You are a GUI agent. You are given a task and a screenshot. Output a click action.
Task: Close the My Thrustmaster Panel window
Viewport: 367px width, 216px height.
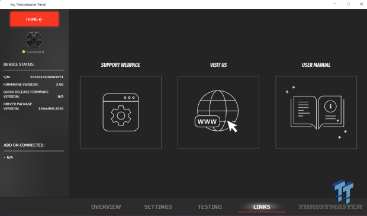pos(362,4)
